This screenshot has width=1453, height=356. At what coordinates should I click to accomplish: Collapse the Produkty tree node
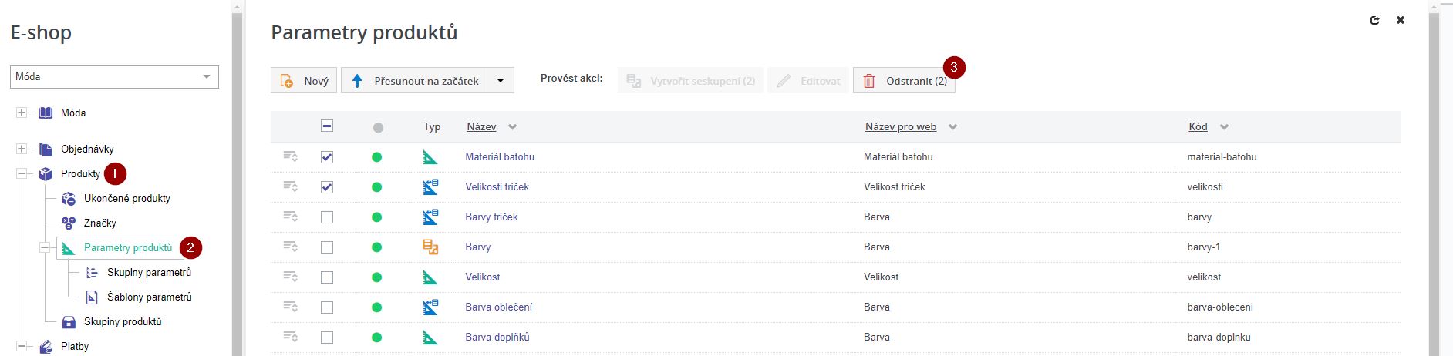tap(21, 174)
